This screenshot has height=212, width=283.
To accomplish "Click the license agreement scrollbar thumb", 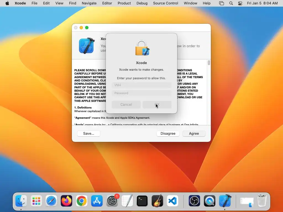I will point(209,63).
